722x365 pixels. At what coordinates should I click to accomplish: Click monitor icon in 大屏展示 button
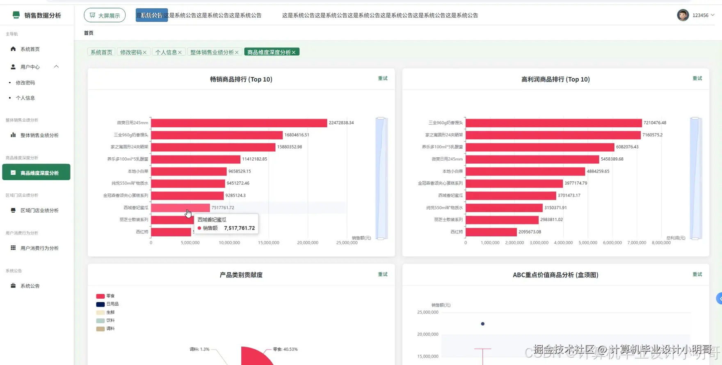point(92,15)
